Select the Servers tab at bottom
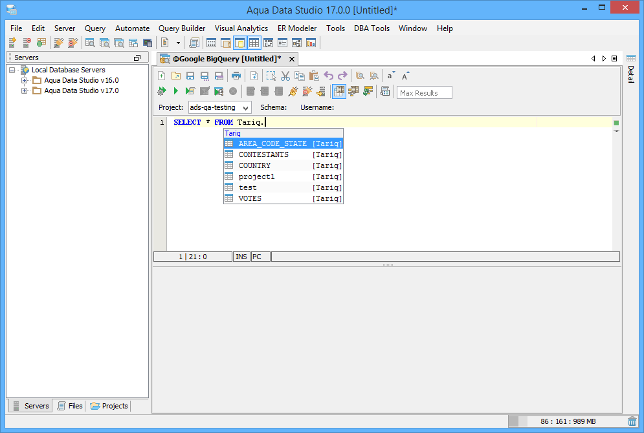This screenshot has width=644, height=433. coord(31,406)
